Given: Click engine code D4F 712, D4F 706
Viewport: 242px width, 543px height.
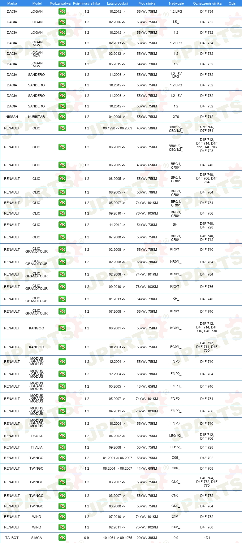Looking at the screenshot, I should coord(207,437).
